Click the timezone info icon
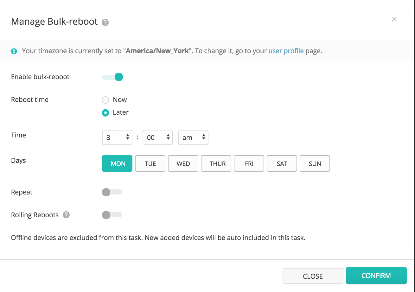This screenshot has height=292, width=415. (14, 51)
